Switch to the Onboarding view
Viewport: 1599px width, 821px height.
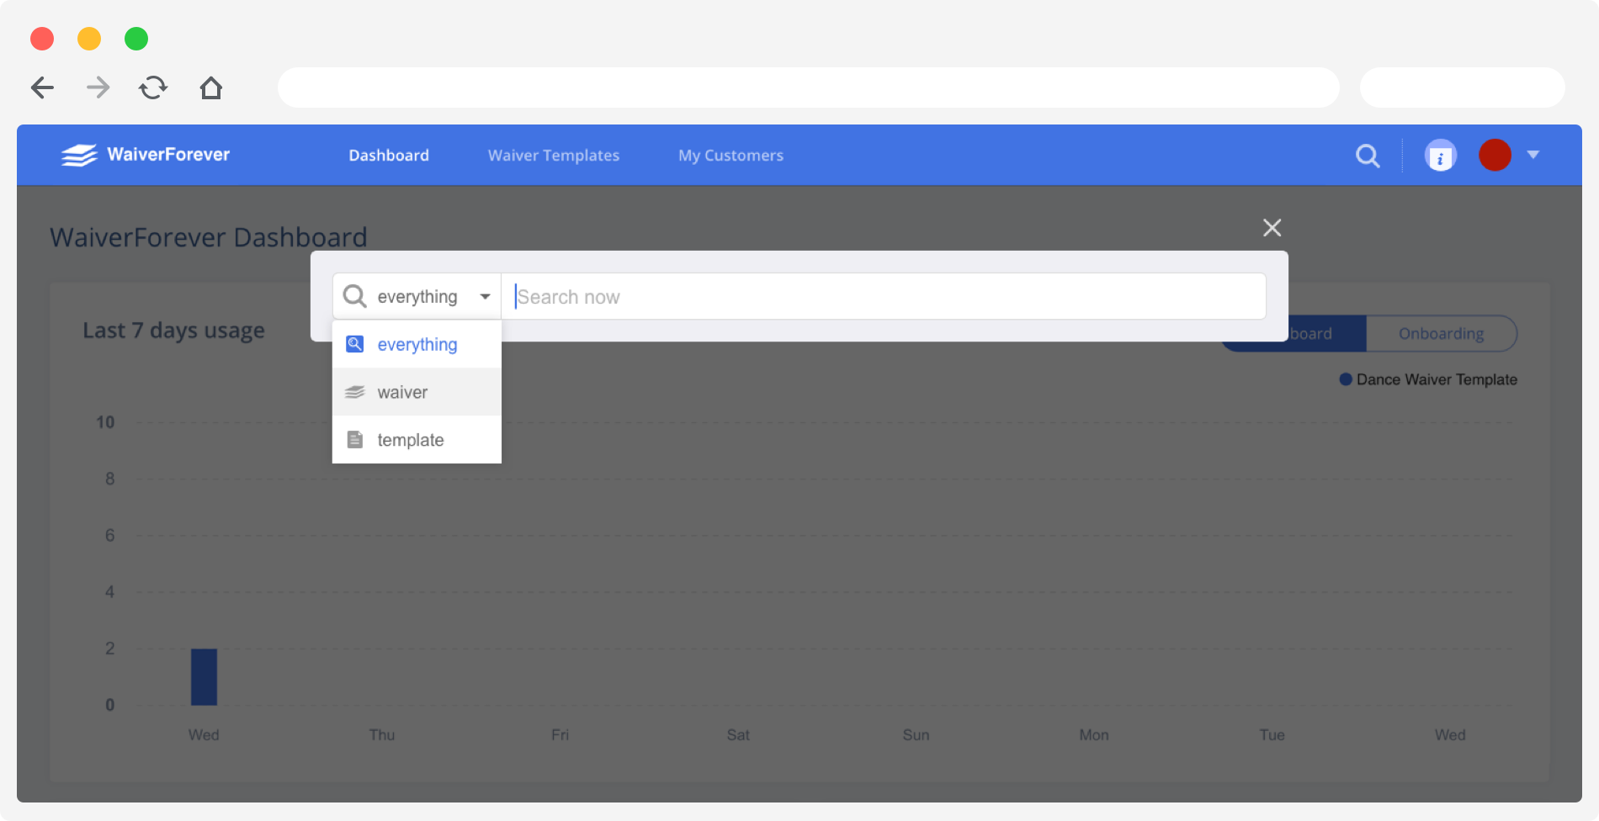1442,333
